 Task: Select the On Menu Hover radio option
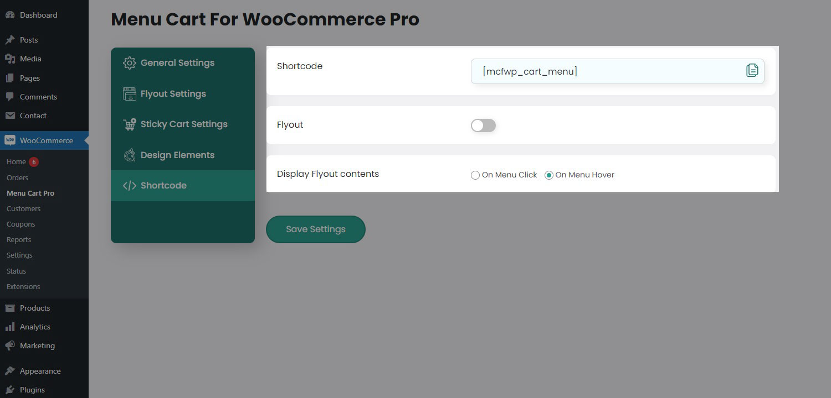(549, 175)
